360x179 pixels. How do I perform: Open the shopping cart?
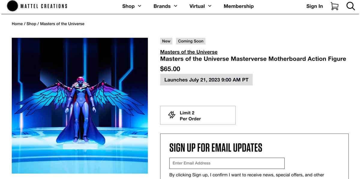click(334, 6)
